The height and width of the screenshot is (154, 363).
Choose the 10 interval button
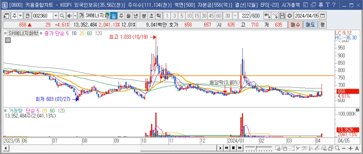coord(189,16)
